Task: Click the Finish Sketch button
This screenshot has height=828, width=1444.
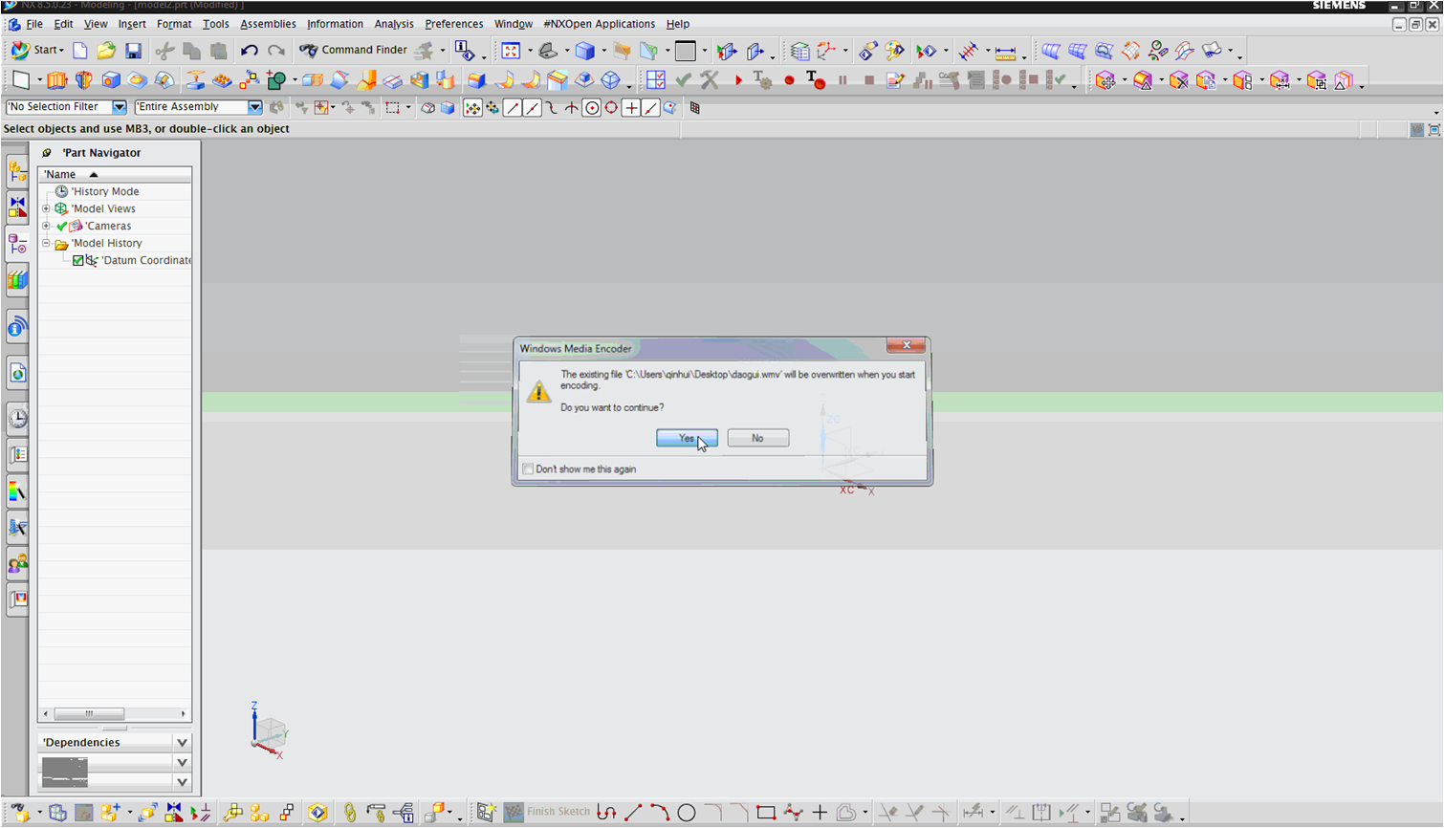Action: [549, 812]
